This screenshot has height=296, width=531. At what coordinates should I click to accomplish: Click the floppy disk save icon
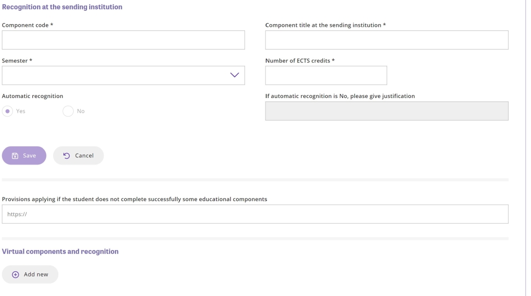pos(15,156)
